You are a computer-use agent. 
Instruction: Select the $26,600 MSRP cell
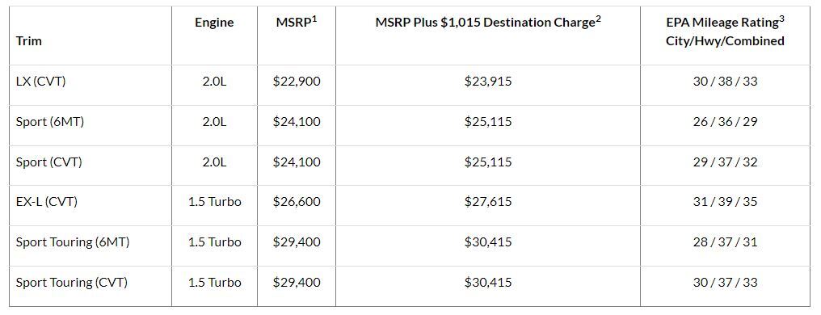point(297,202)
